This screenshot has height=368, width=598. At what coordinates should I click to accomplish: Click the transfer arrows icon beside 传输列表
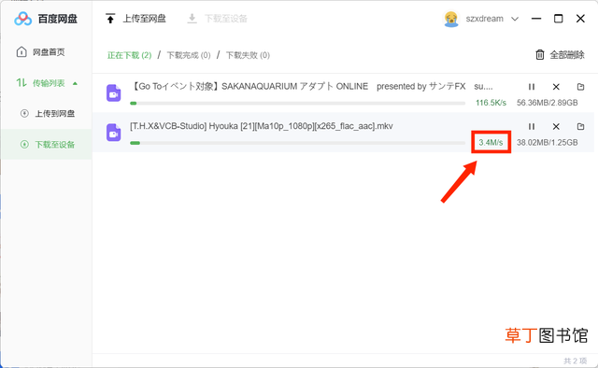21,82
